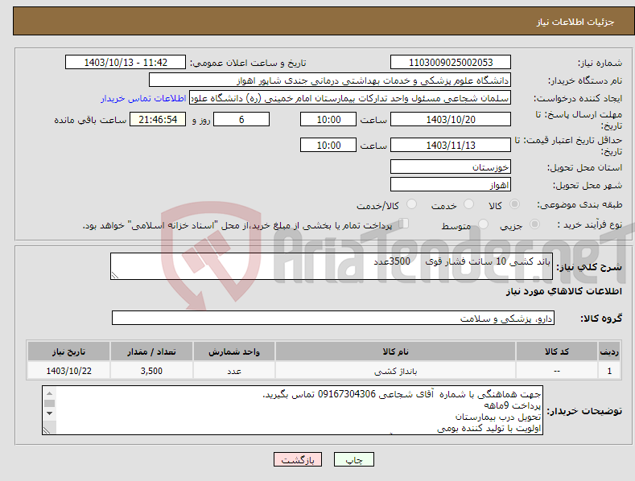Click the price validity date 1403/11/13
The height and width of the screenshot is (481, 635).
pos(451,145)
